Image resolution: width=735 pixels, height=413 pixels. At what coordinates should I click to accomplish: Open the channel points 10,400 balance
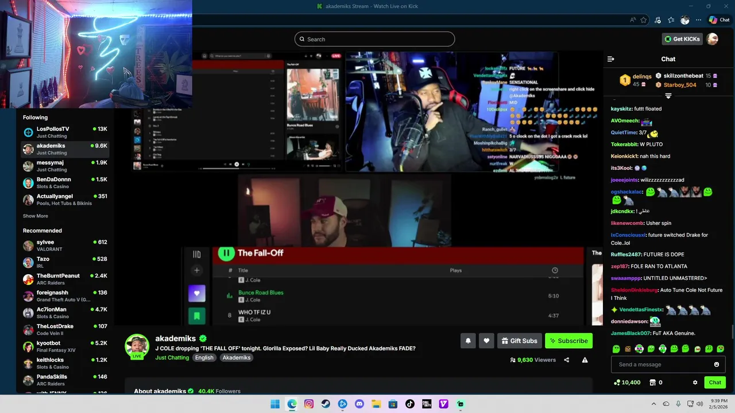[627, 383]
